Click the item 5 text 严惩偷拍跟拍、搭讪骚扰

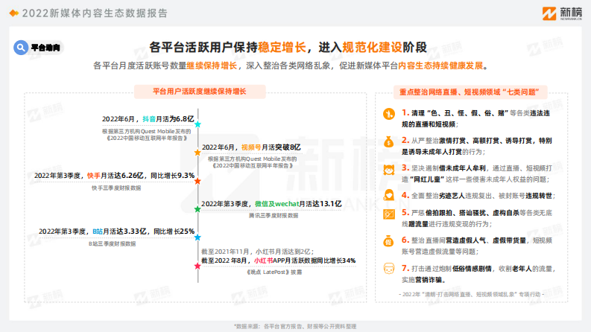[x=477, y=218]
